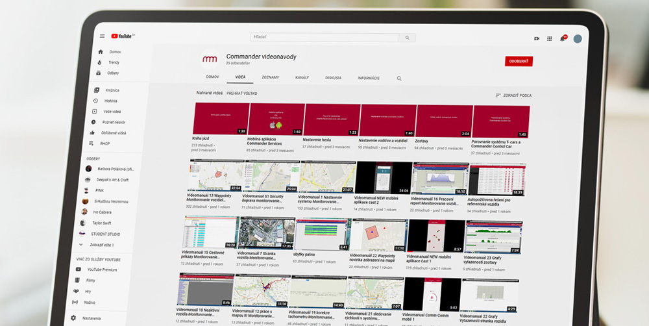
Task: Click Prehrať všetko link
Action: point(241,94)
